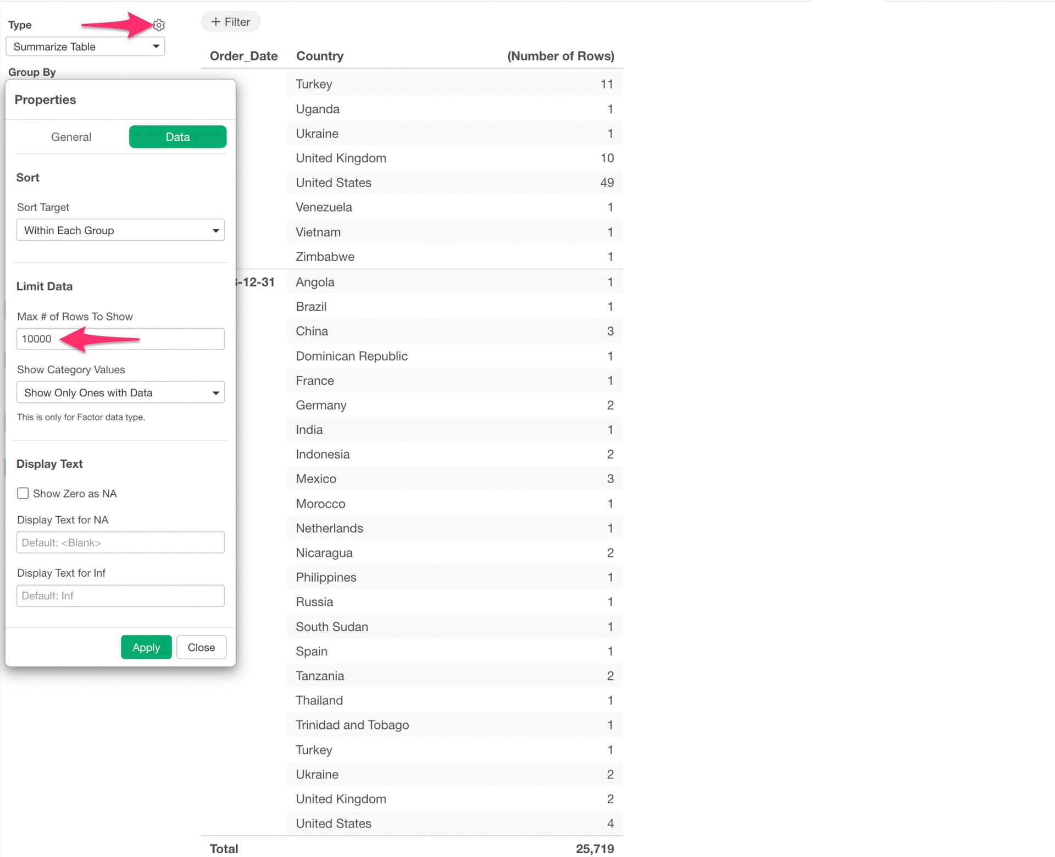Click the Display Text for NA field
1055x857 pixels.
[120, 543]
